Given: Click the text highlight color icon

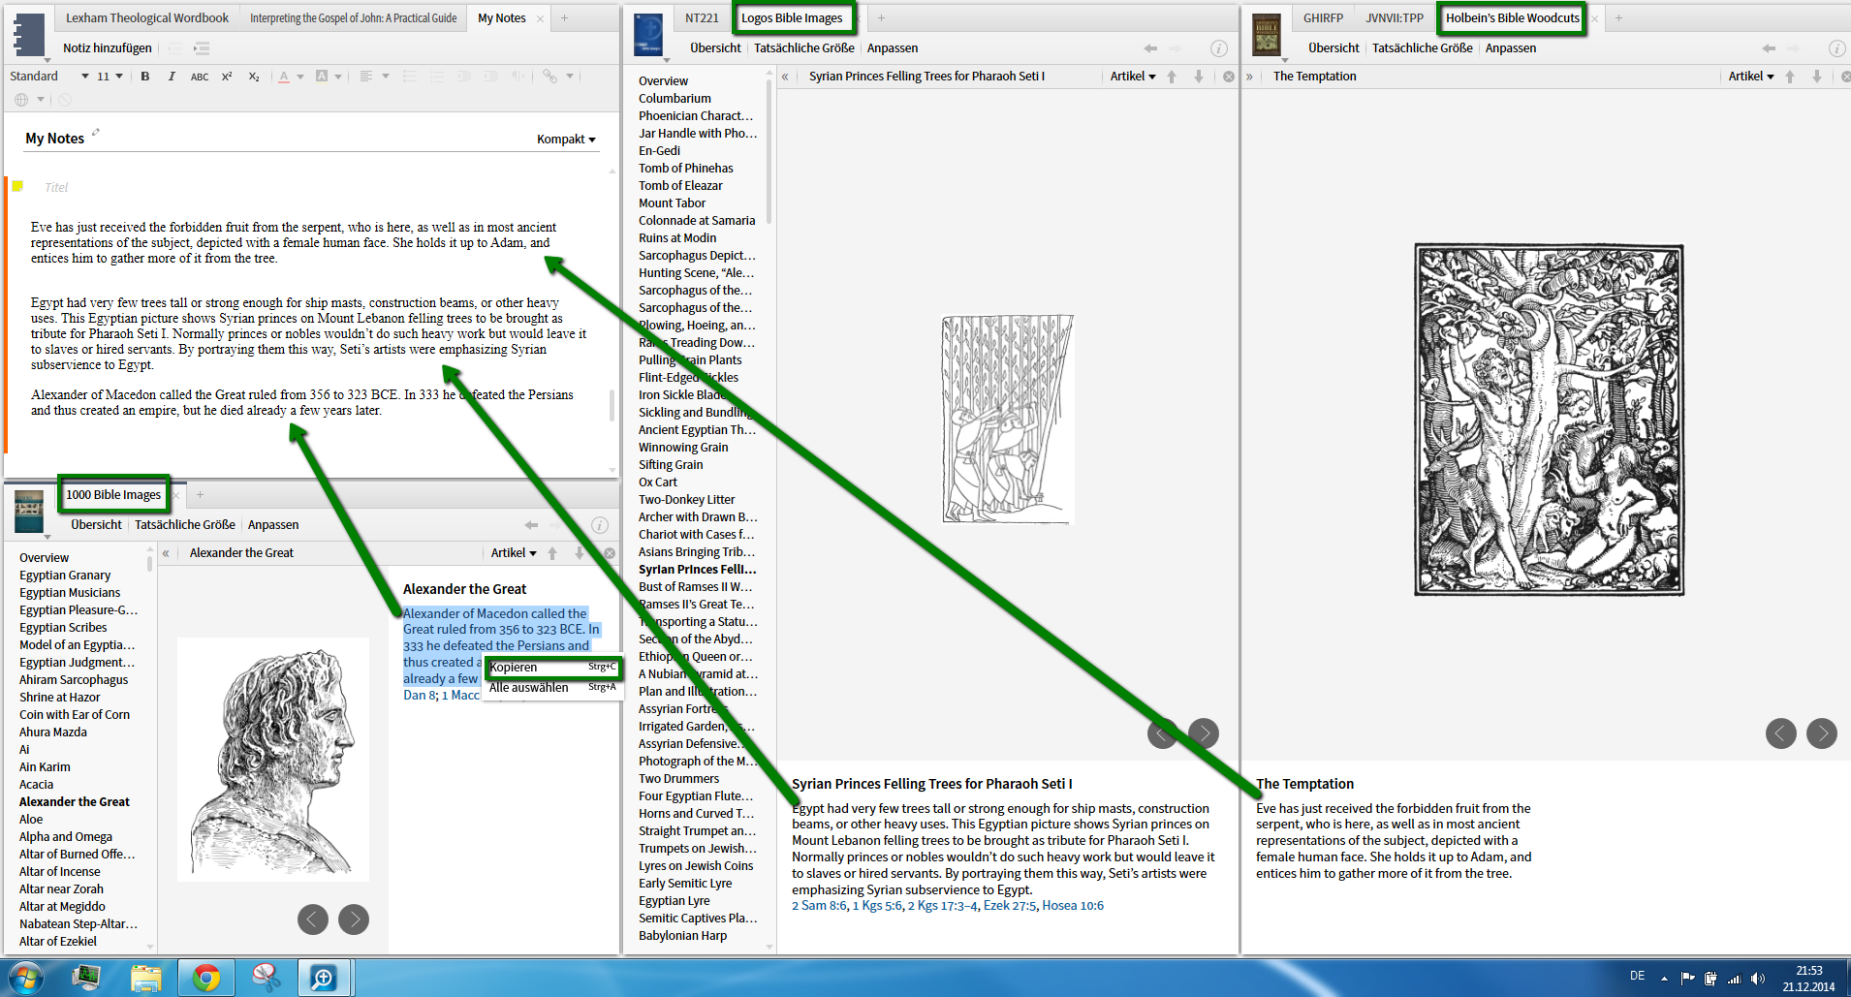Looking at the screenshot, I should [322, 77].
